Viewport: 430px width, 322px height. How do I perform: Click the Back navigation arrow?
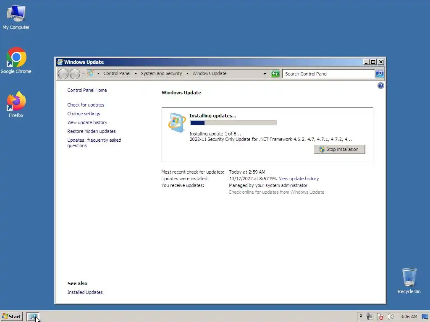pyautogui.click(x=63, y=74)
